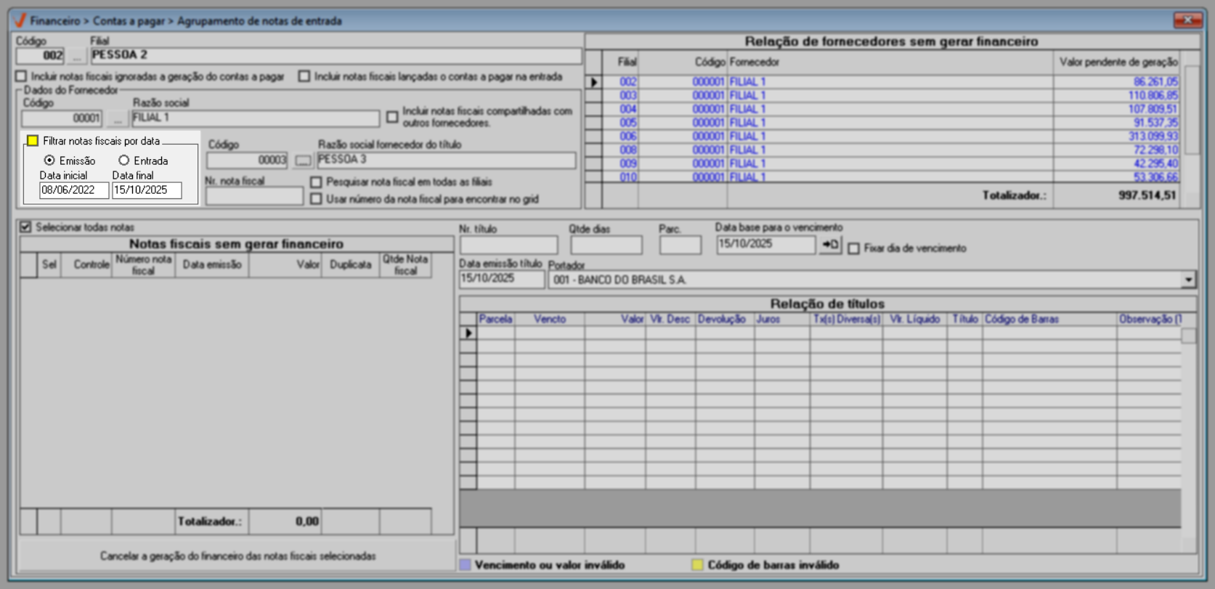The height and width of the screenshot is (589, 1215).
Task: Toggle Fixar dia de vencimento checkbox
Action: click(x=854, y=248)
